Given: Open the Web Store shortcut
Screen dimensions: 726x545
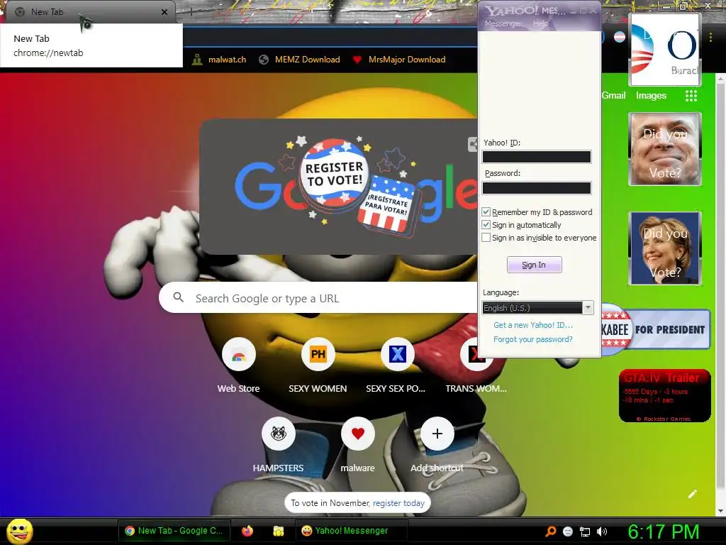Looking at the screenshot, I should click(238, 355).
